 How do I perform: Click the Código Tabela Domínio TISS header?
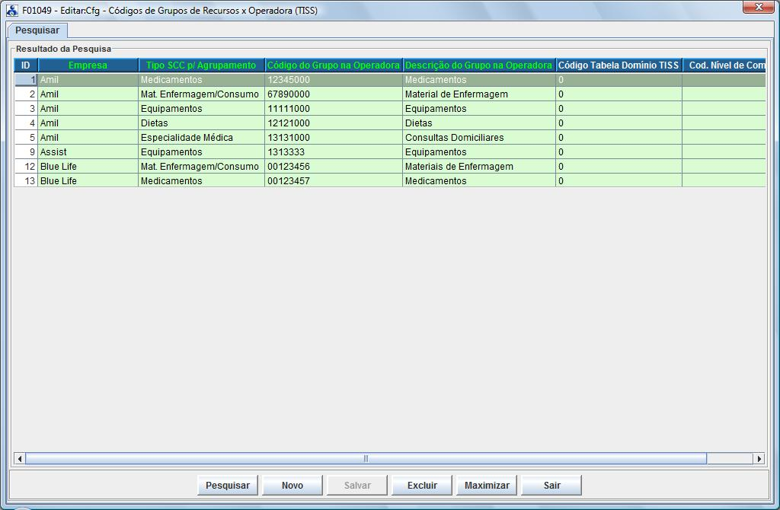pyautogui.click(x=618, y=65)
